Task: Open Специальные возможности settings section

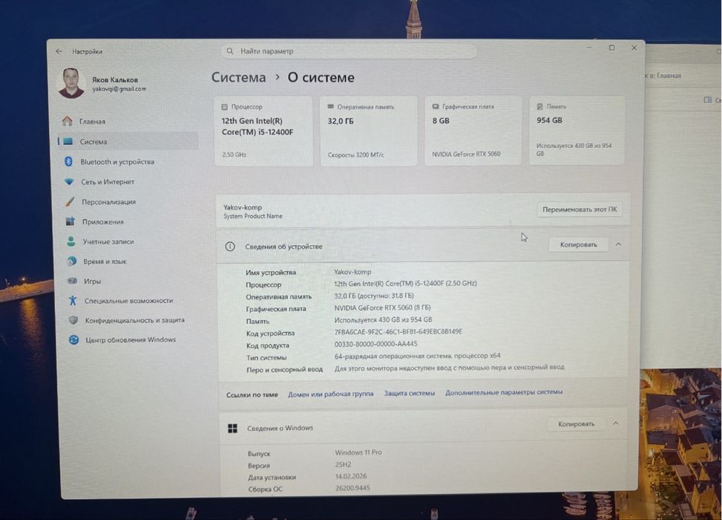Action: (x=134, y=301)
